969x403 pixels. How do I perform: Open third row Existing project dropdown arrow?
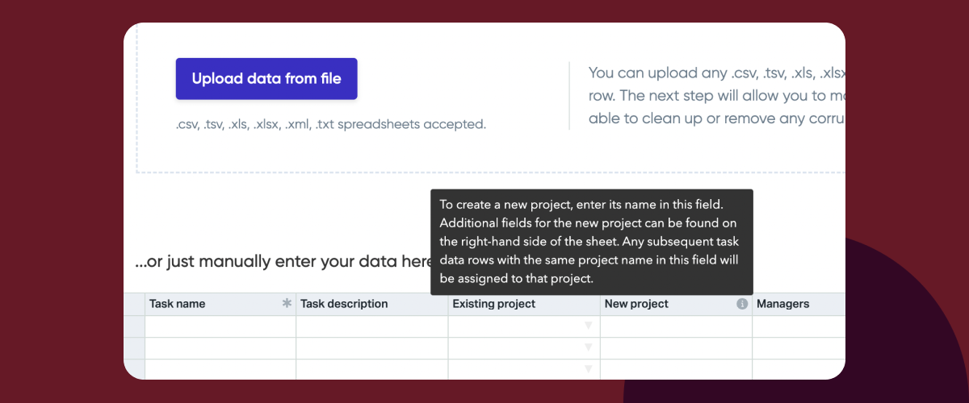coord(589,369)
